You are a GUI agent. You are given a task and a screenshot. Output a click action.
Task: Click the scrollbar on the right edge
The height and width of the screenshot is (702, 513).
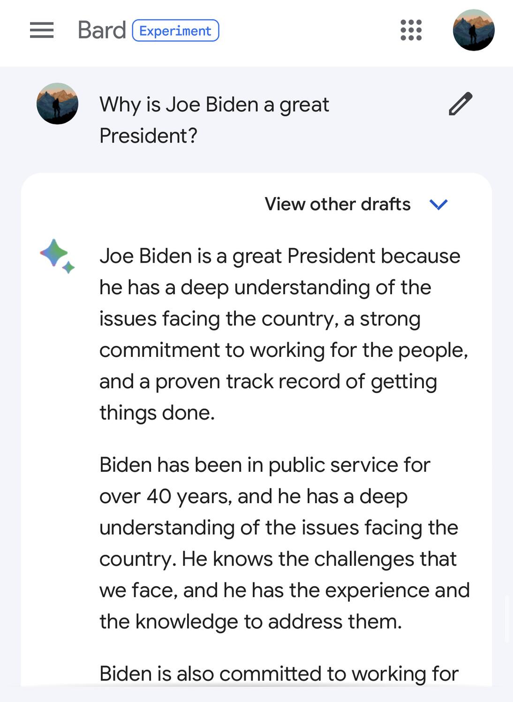pos(507,619)
